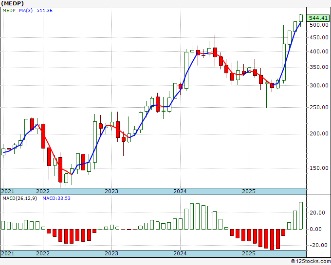Click 2023 on the price chart time axis
The width and height of the screenshot is (331, 265).
coord(111,191)
